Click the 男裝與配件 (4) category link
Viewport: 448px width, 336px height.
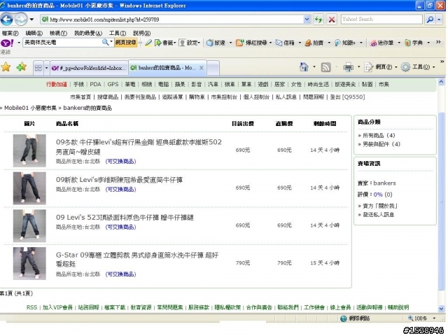(381, 144)
